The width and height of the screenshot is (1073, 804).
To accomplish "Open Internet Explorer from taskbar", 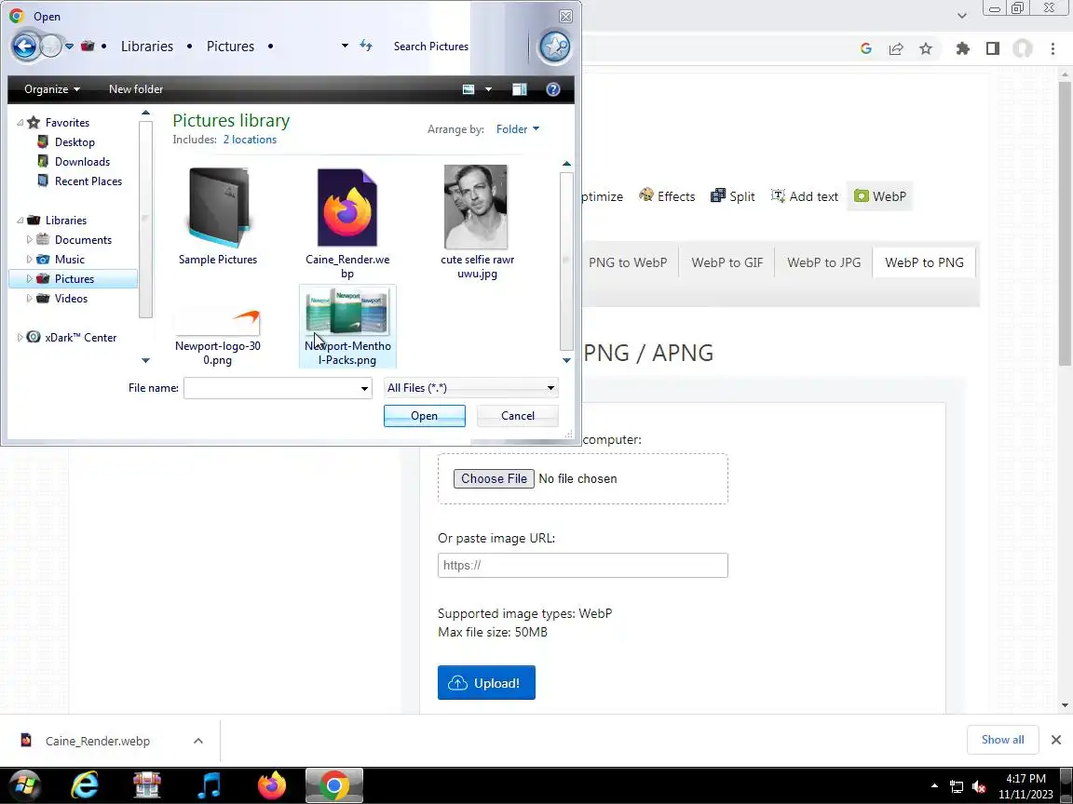I will (x=85, y=786).
